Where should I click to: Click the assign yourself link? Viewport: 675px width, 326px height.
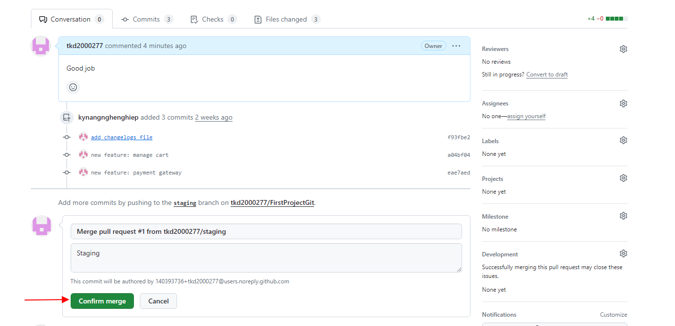[x=526, y=116]
